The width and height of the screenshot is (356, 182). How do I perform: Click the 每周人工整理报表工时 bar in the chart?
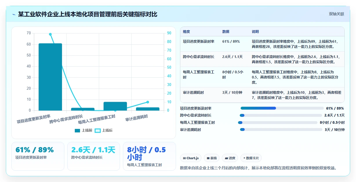pos(115,106)
